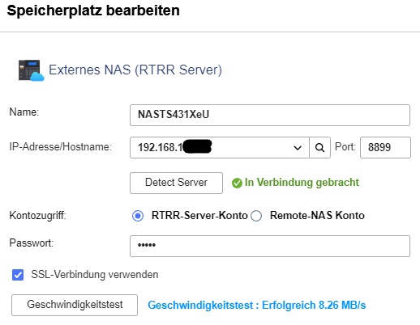
Task: Click the 'Passwort:' label
Action: tap(32, 243)
